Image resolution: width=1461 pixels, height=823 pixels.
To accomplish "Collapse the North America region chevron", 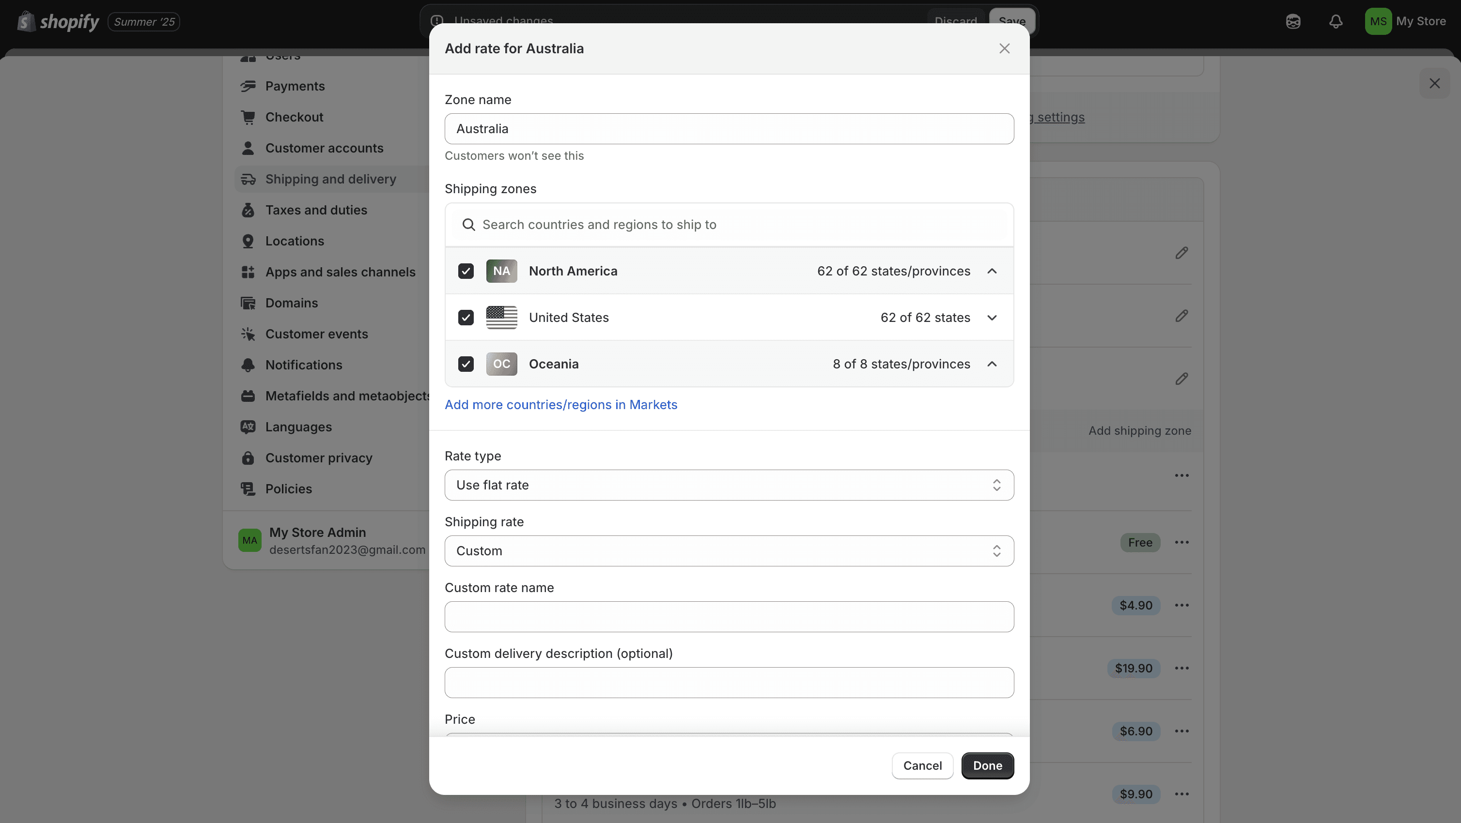I will coord(992,271).
